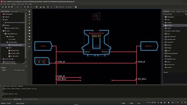Screen dimensions: 187x105
Task: Open the Compile menu
Action: coord(13,4)
